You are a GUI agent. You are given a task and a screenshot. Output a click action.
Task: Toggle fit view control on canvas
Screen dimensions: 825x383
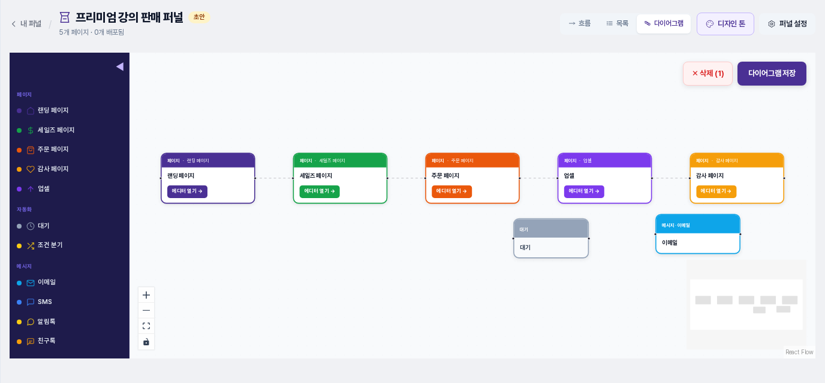(x=146, y=326)
